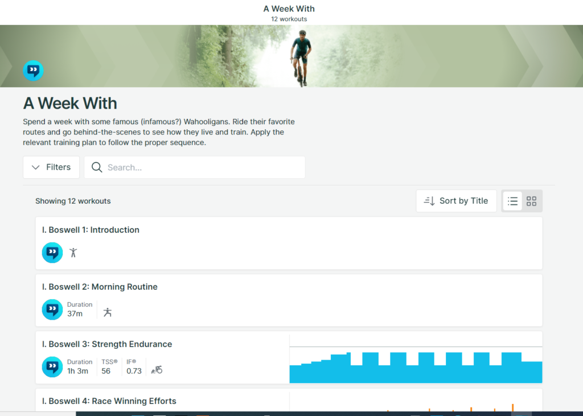Click the search magnifier icon
Viewport: 583px width, 416px height.
pos(97,167)
